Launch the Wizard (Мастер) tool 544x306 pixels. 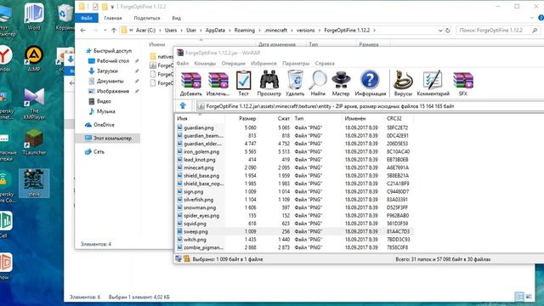[x=341, y=84]
